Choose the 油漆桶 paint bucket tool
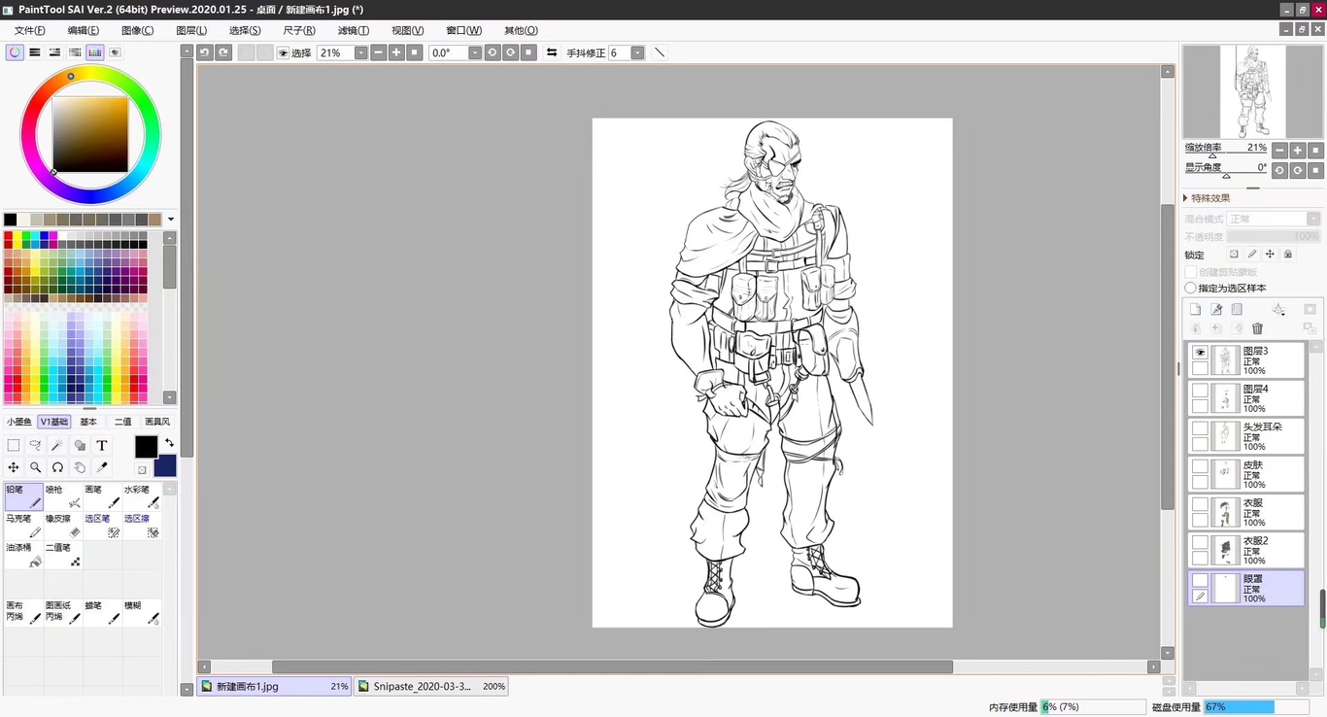The height and width of the screenshot is (717, 1327). [x=24, y=555]
